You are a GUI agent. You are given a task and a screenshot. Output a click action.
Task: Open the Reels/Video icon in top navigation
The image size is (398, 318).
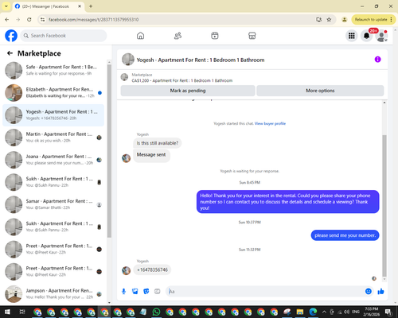click(215, 36)
